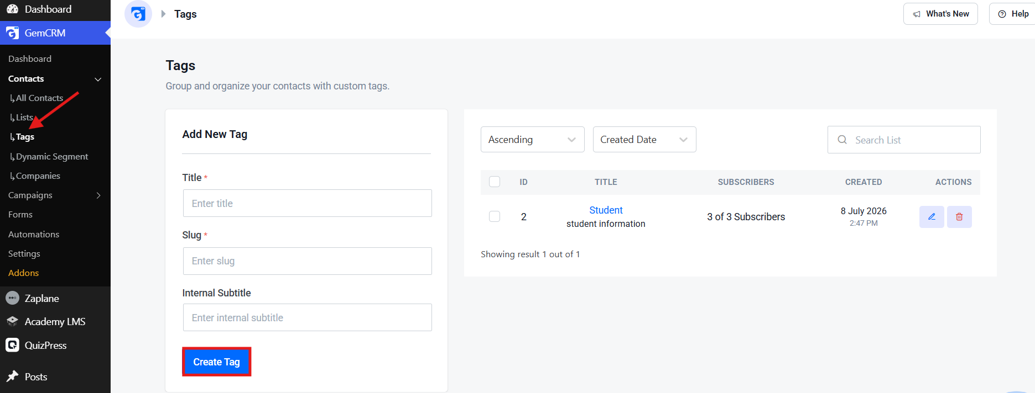1035x393 pixels.
Task: Delete the Student tag with trash icon
Action: (x=959, y=217)
